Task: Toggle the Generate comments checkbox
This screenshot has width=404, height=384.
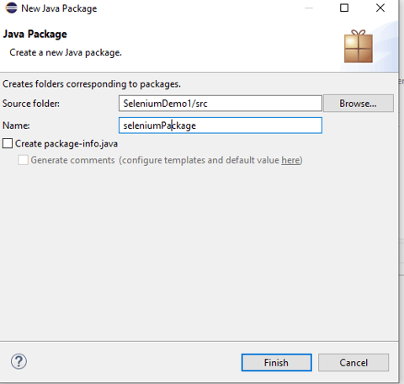Action: 23,160
